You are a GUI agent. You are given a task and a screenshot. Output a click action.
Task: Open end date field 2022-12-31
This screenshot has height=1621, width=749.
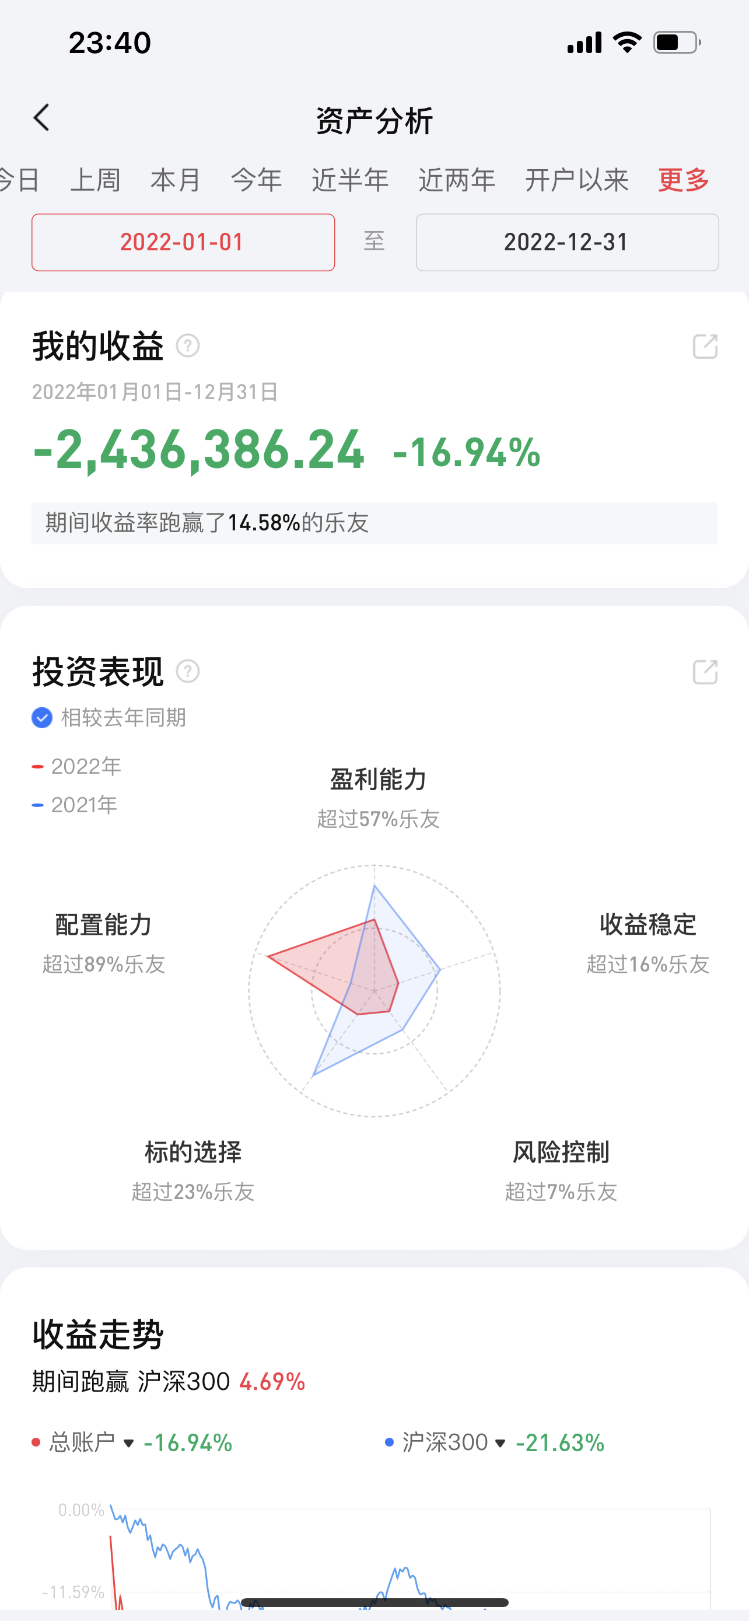pyautogui.click(x=566, y=242)
